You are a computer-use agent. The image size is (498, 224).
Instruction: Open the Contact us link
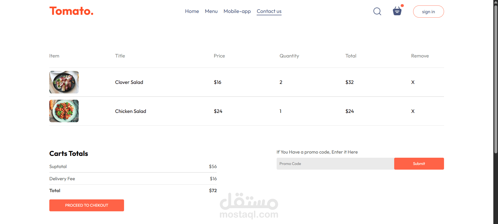click(269, 11)
